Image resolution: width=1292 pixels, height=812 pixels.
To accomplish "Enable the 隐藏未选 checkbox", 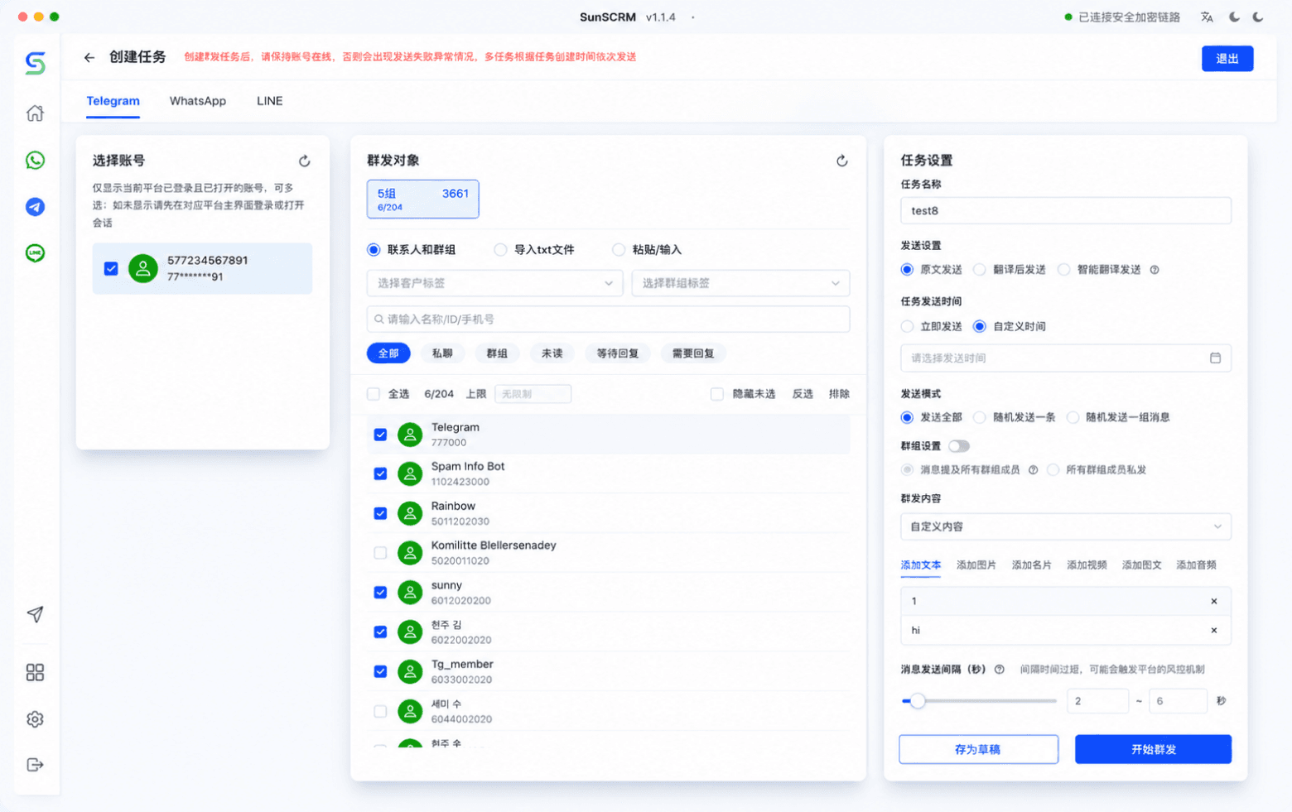I will [x=717, y=394].
